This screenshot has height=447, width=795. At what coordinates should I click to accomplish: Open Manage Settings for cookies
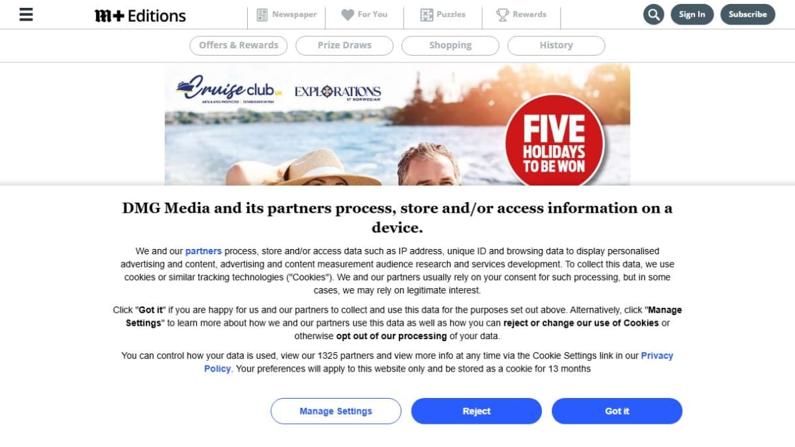click(x=336, y=411)
